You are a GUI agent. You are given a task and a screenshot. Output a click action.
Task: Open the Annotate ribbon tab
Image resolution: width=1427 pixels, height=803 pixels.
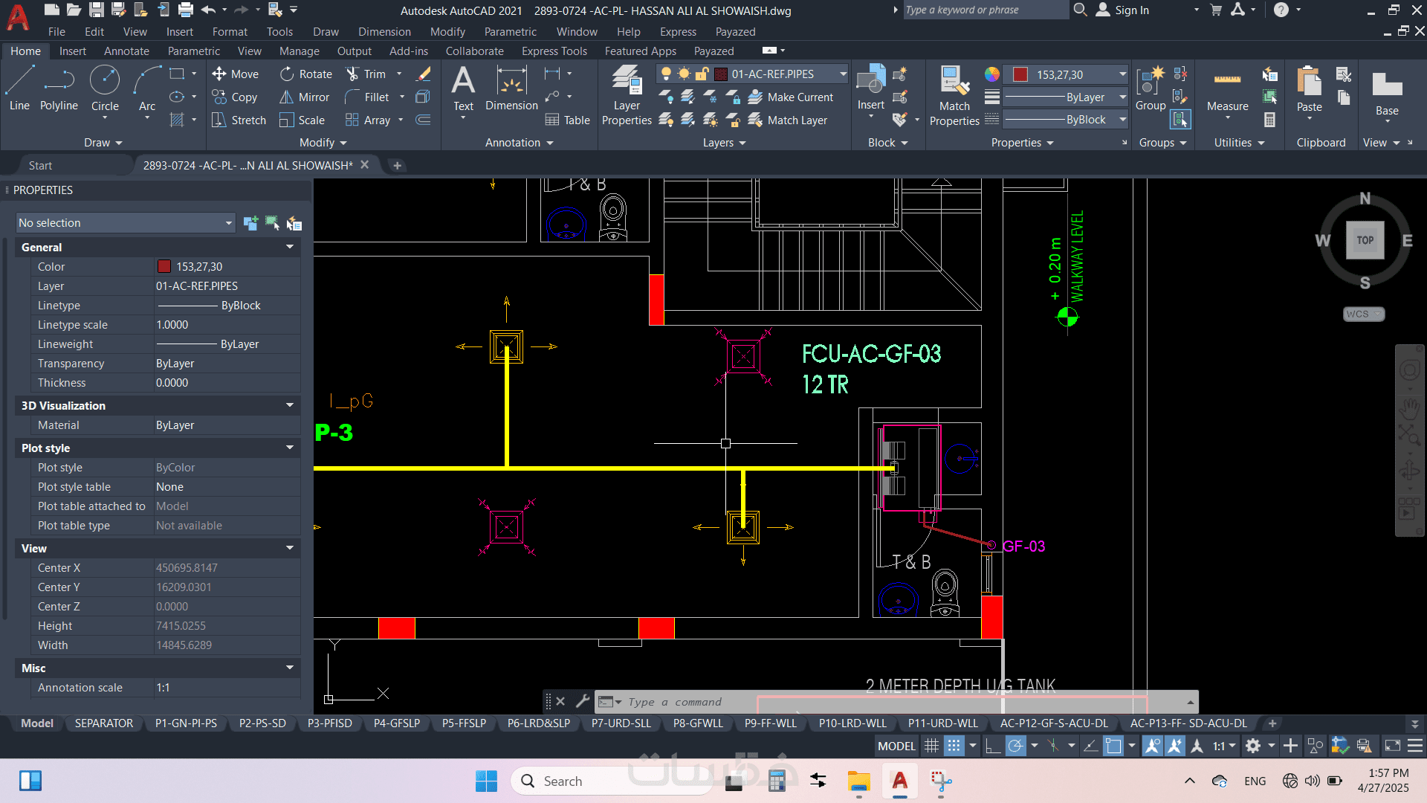[x=126, y=51]
